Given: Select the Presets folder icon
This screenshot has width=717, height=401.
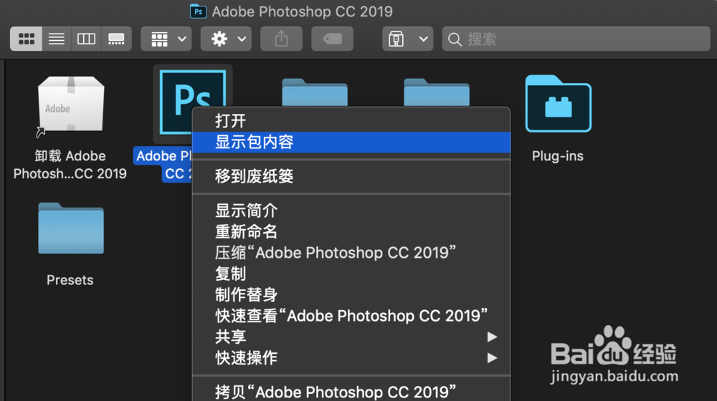Looking at the screenshot, I should [70, 229].
